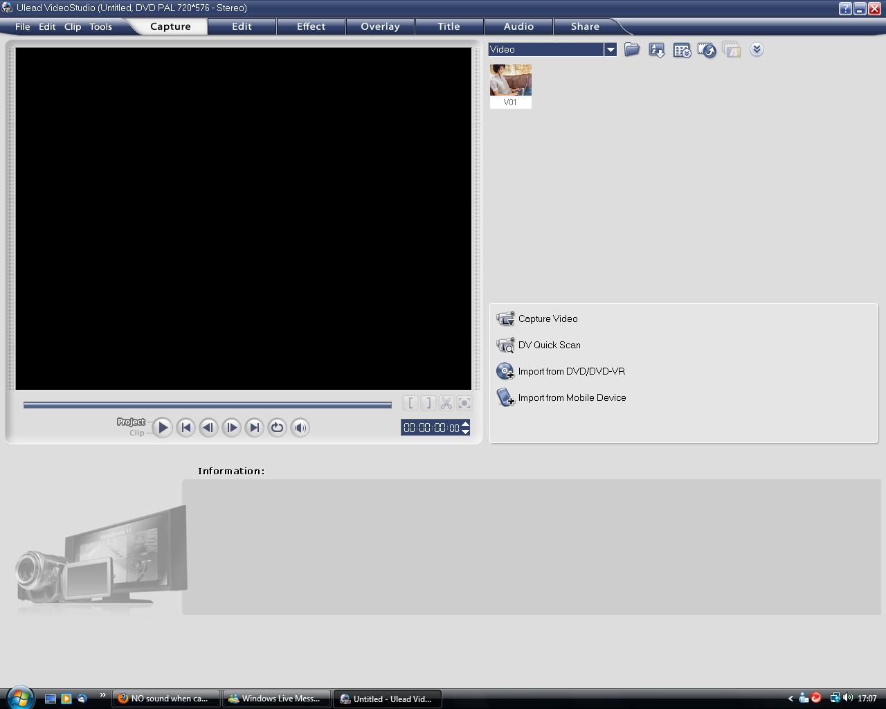Switch to the 'NO sound when ca...' taskbar window
886x709 pixels.
[166, 699]
